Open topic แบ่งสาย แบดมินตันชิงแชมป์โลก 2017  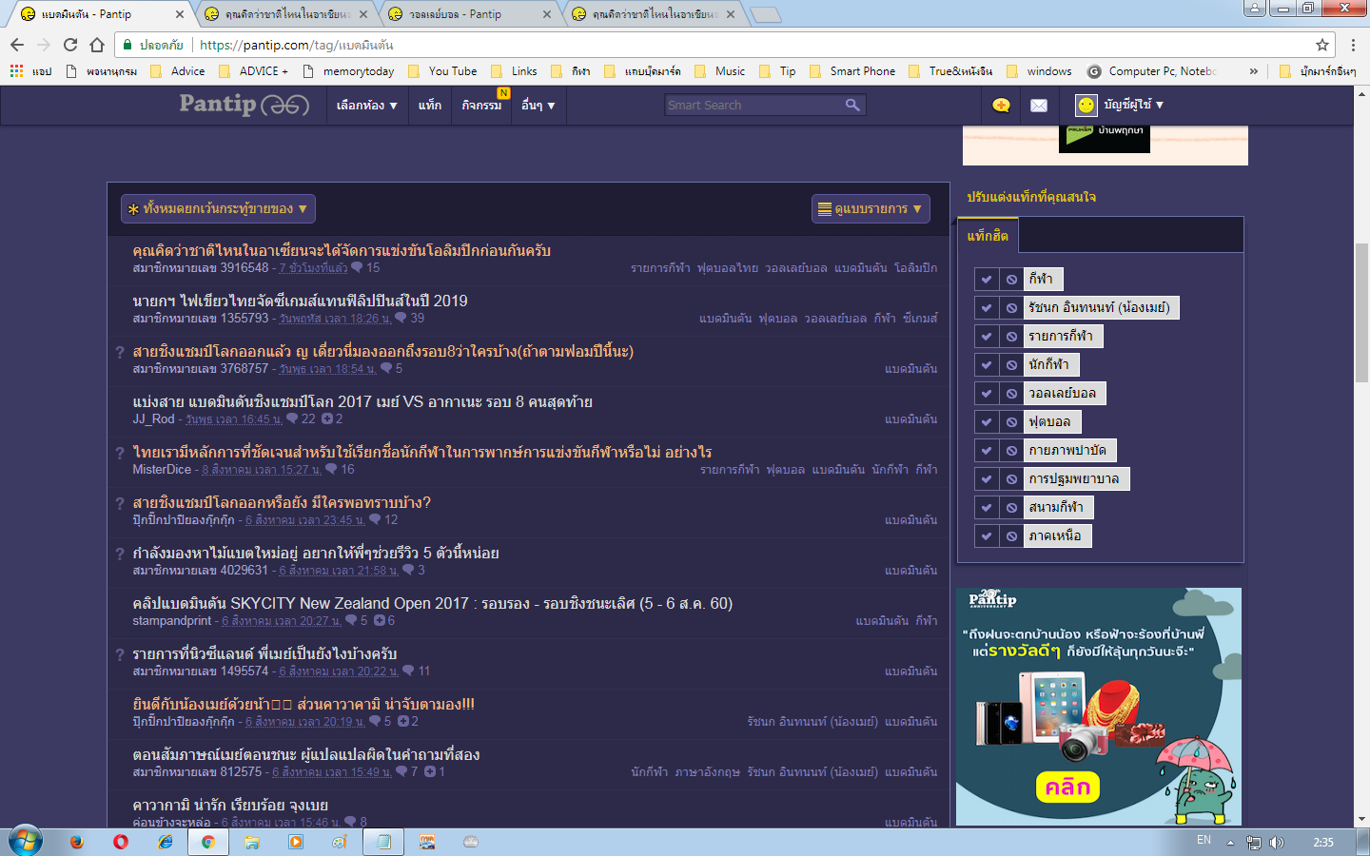click(362, 402)
